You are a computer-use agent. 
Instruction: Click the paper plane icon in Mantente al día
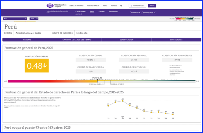tap(132, 6)
